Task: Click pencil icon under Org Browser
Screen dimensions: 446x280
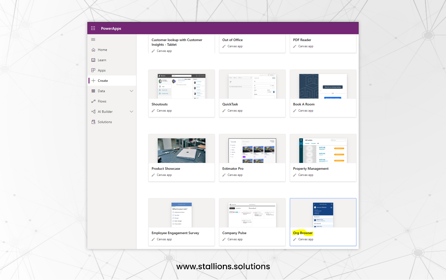Action: click(x=295, y=239)
